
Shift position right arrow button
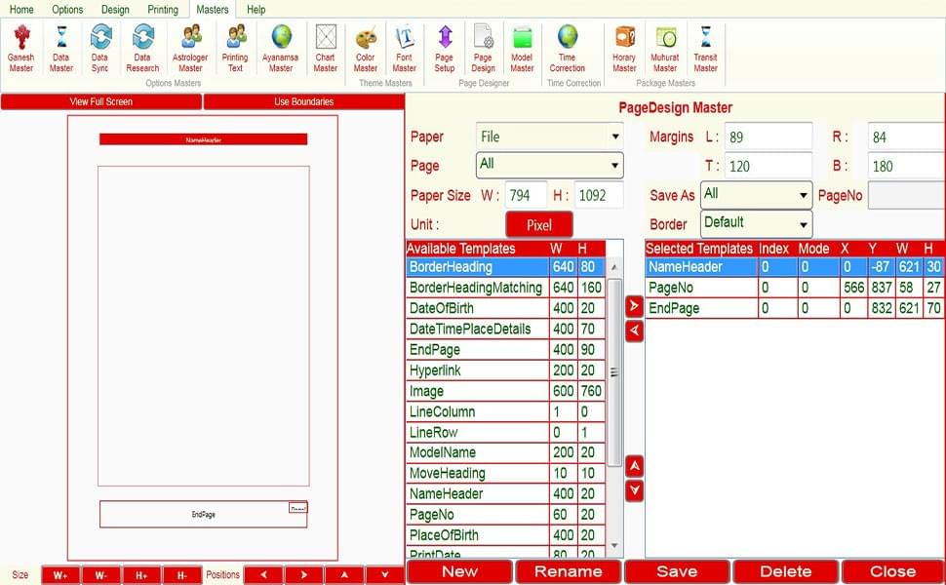point(304,574)
